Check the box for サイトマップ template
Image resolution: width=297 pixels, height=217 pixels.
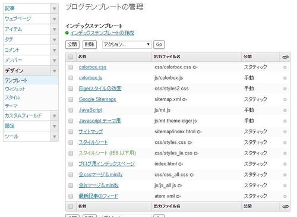(x=71, y=131)
